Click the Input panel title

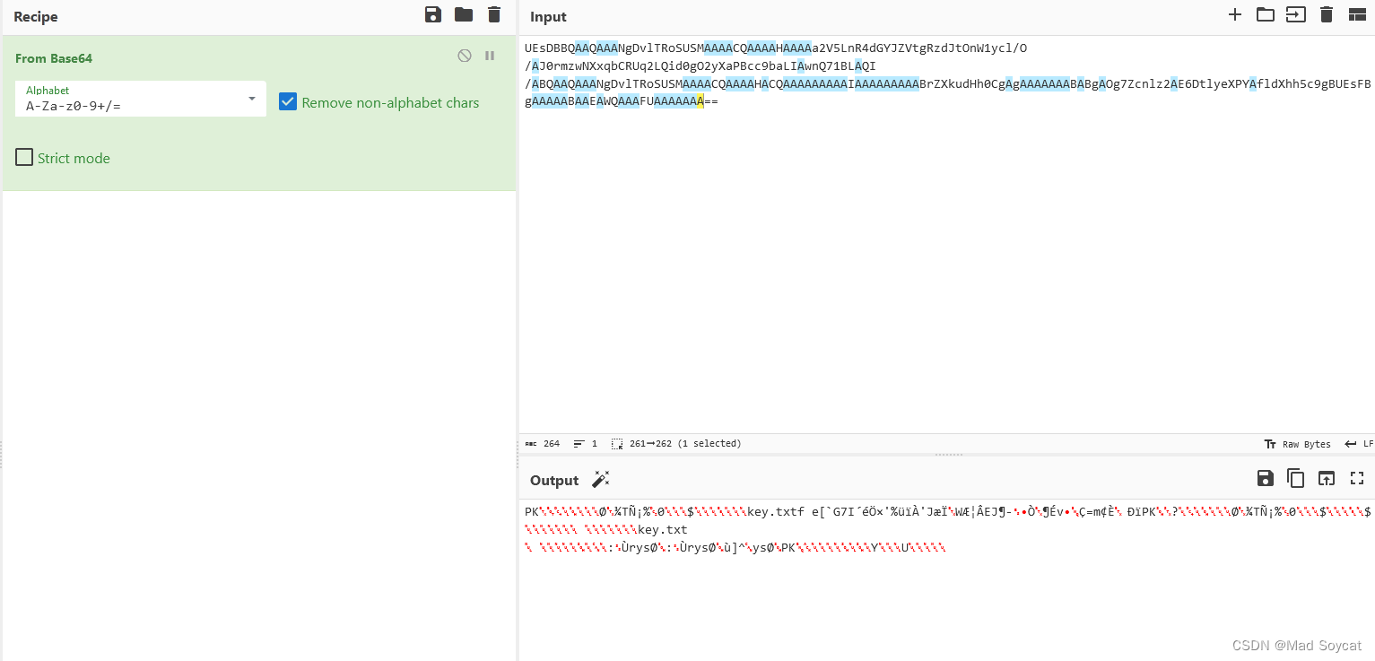coord(548,17)
